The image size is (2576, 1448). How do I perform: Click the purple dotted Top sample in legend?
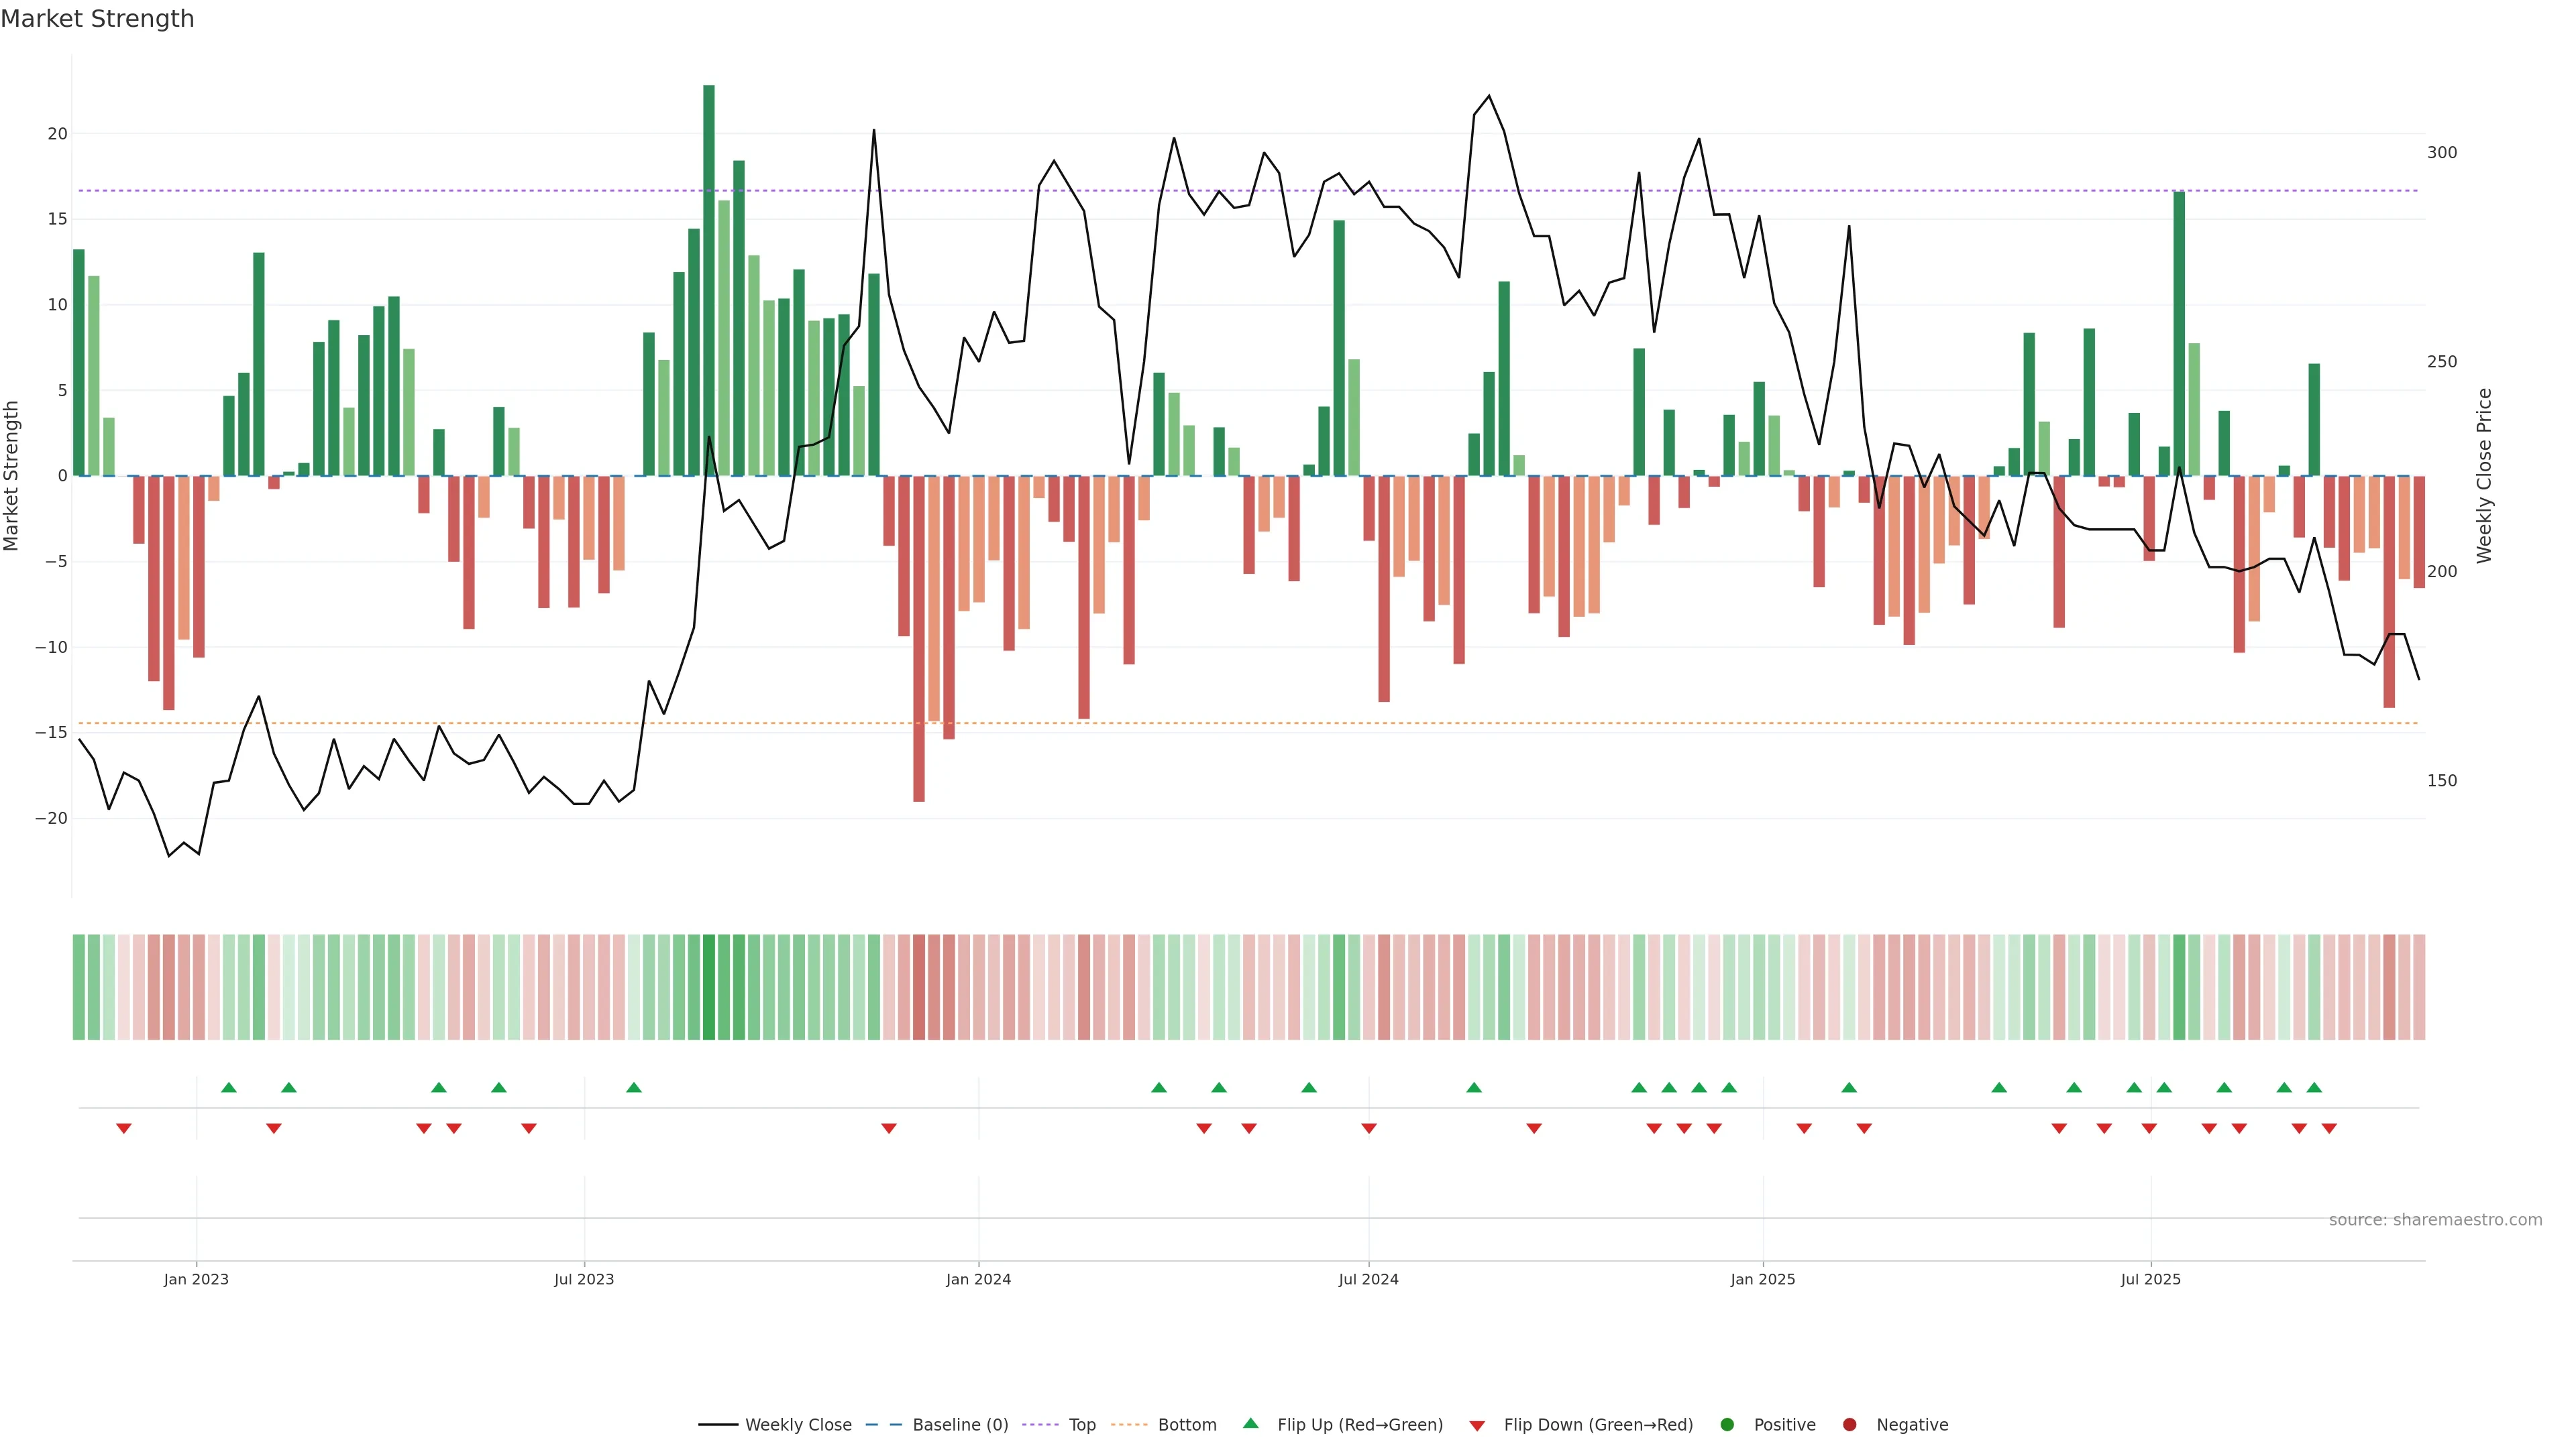[1040, 1425]
